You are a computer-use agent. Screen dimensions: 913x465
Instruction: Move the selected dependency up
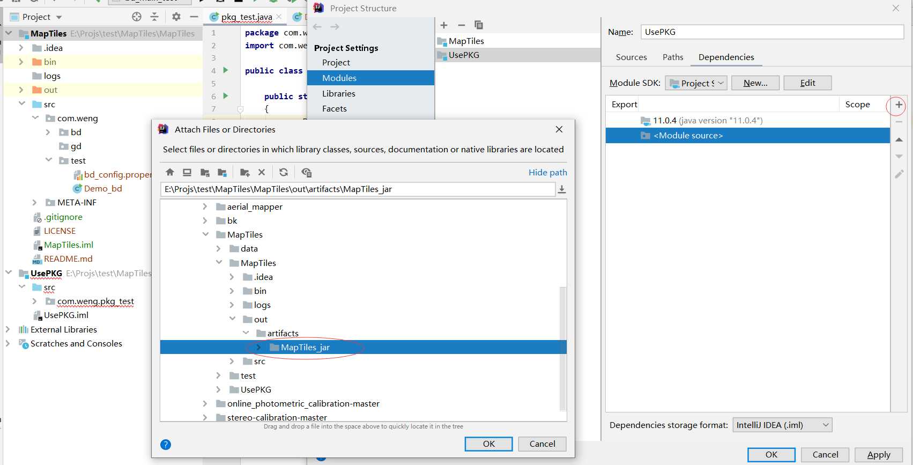(899, 140)
